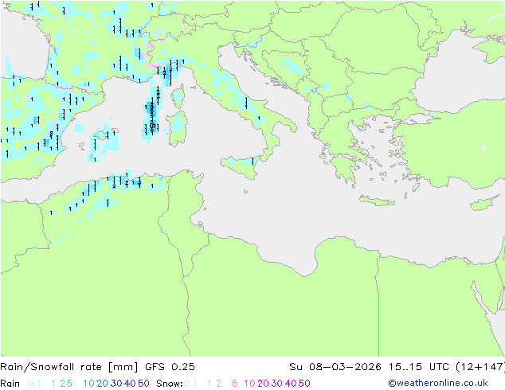The height and width of the screenshot is (390, 505).
Task: Select the 20 value in Rain legend
Action: pos(103,384)
